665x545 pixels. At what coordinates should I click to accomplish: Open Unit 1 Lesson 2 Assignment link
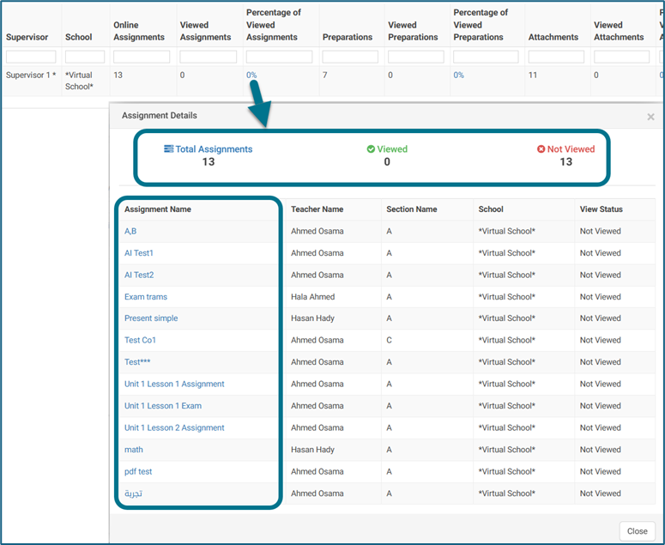pos(174,428)
